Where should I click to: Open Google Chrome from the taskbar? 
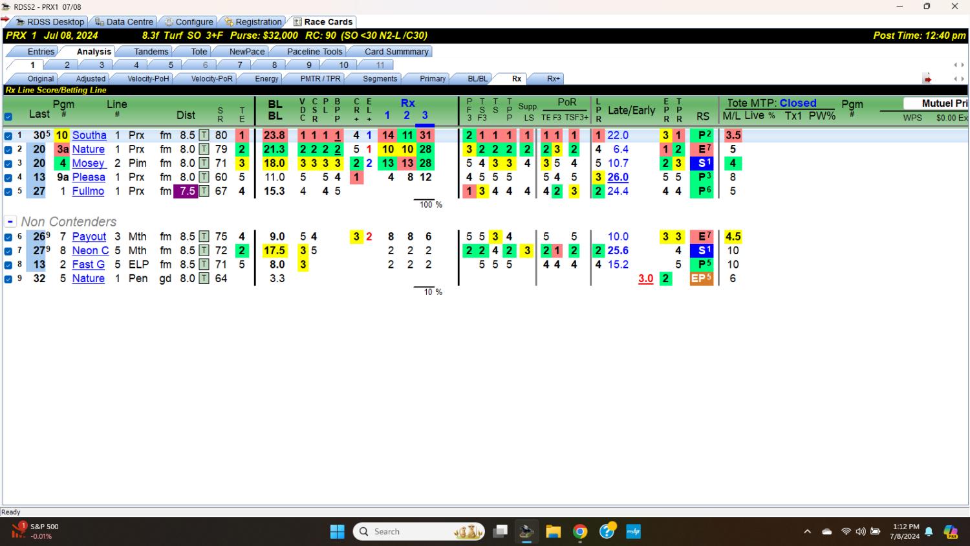click(580, 532)
